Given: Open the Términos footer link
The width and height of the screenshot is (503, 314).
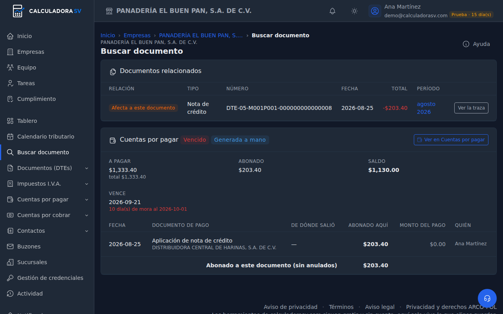Looking at the screenshot, I should (341, 307).
